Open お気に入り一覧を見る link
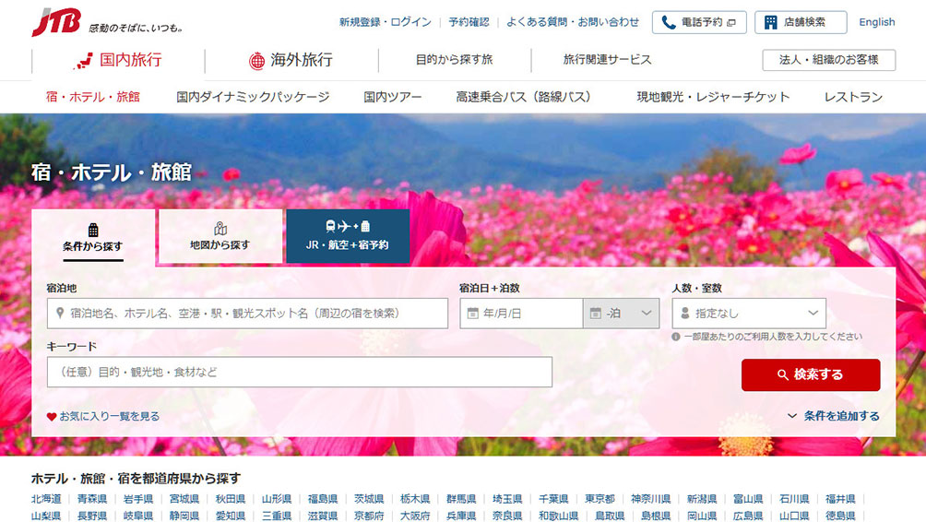 109,416
